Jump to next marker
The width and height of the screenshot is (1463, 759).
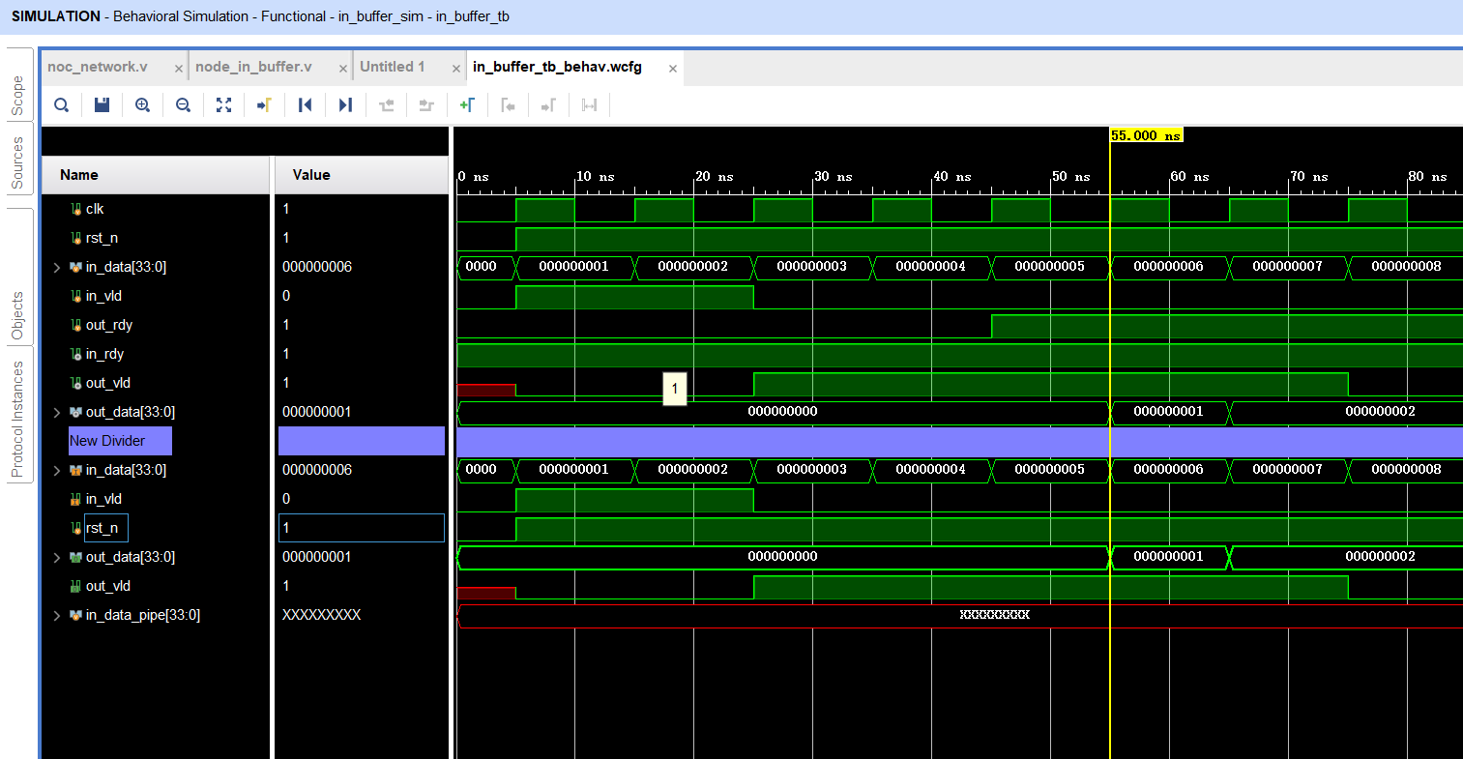(x=548, y=104)
